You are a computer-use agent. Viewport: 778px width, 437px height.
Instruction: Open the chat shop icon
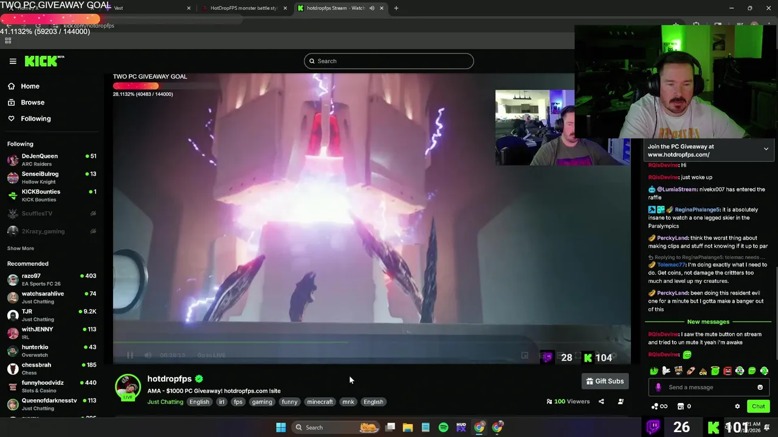681,407
